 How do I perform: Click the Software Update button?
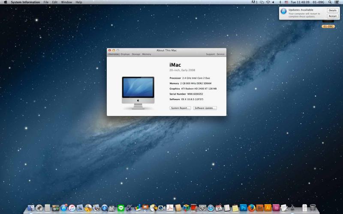[x=205, y=108]
